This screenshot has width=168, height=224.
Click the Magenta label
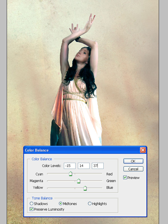pos(36,181)
